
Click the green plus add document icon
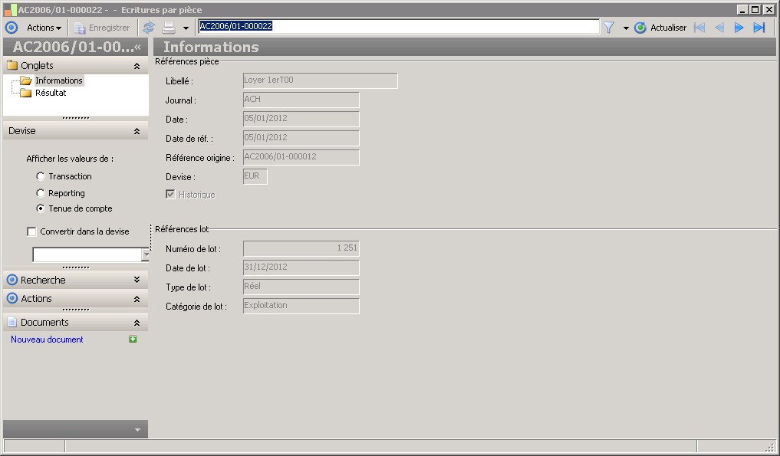133,340
